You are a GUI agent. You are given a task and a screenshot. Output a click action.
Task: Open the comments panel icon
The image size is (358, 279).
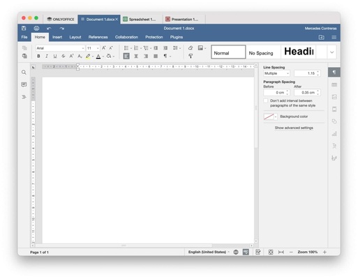(24, 84)
